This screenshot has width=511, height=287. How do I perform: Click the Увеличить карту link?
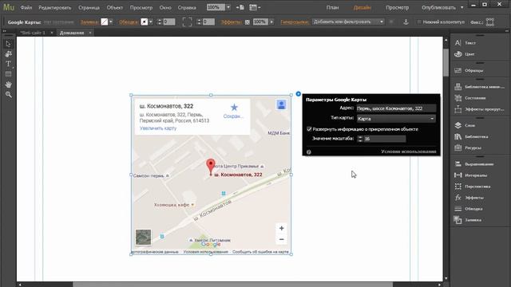[x=158, y=128]
